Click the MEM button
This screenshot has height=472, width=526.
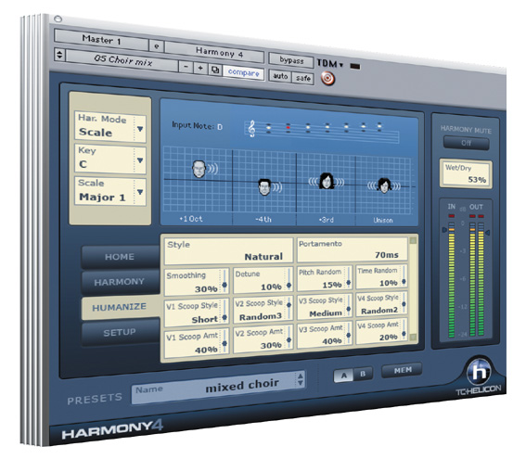[x=403, y=370]
